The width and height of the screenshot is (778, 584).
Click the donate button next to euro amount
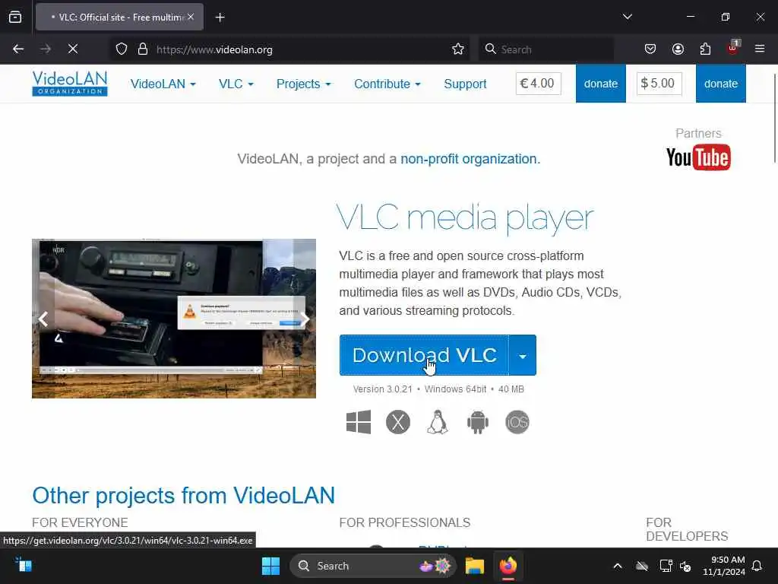tap(601, 84)
